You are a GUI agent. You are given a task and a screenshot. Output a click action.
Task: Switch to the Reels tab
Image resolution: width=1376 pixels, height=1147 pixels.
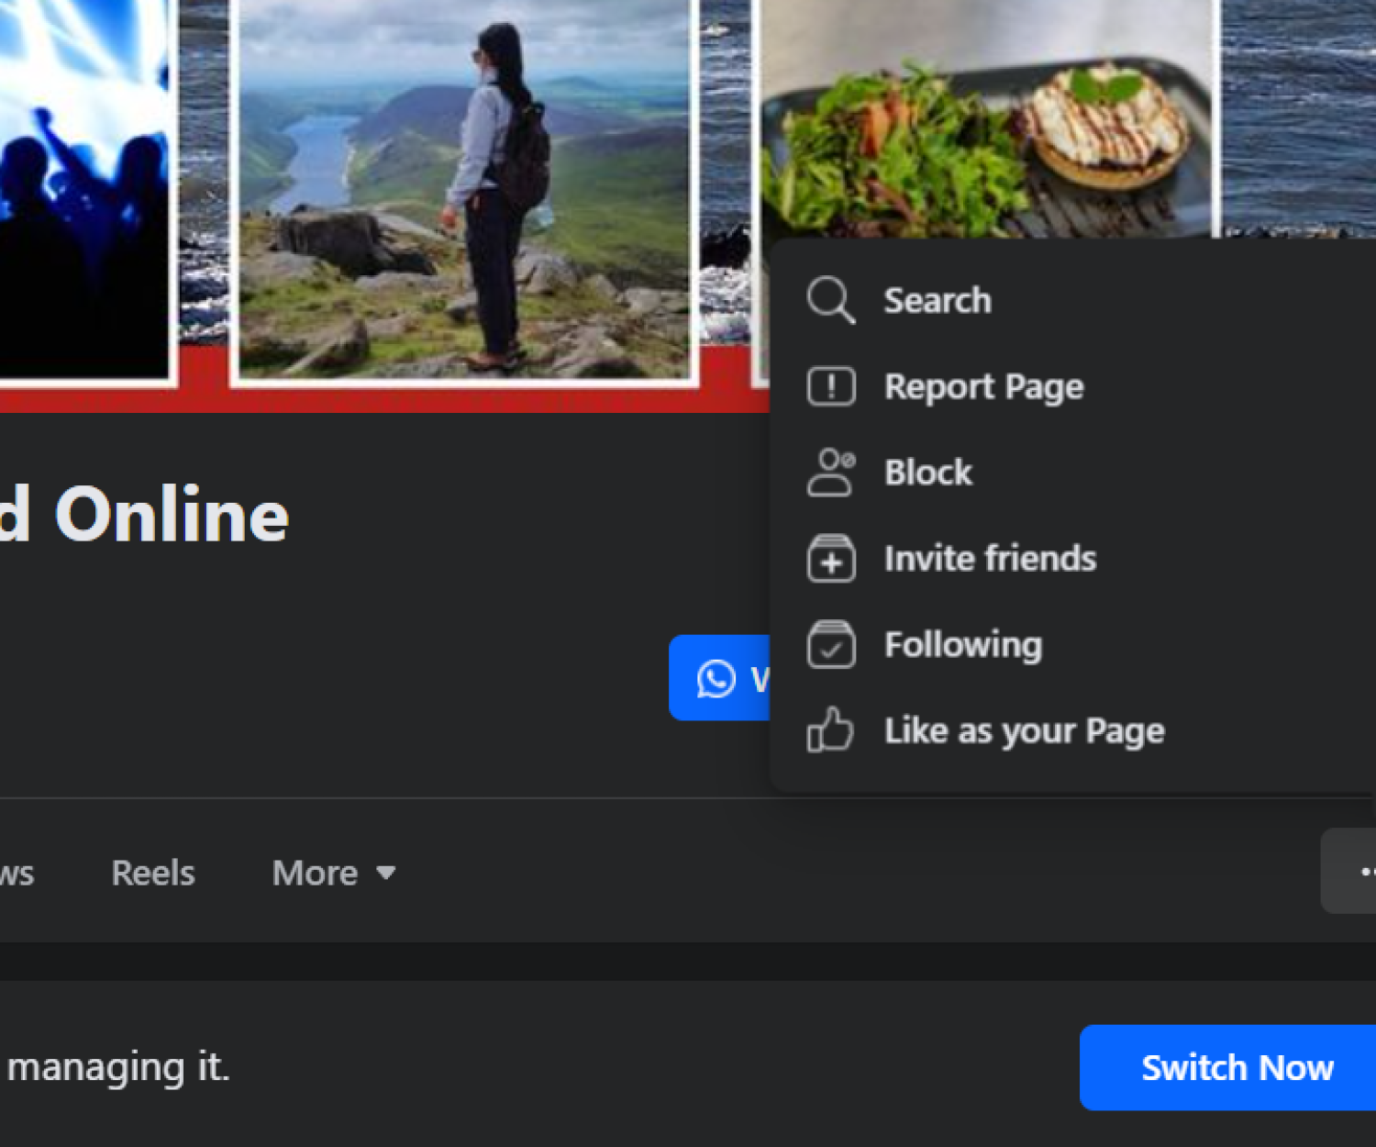153,873
